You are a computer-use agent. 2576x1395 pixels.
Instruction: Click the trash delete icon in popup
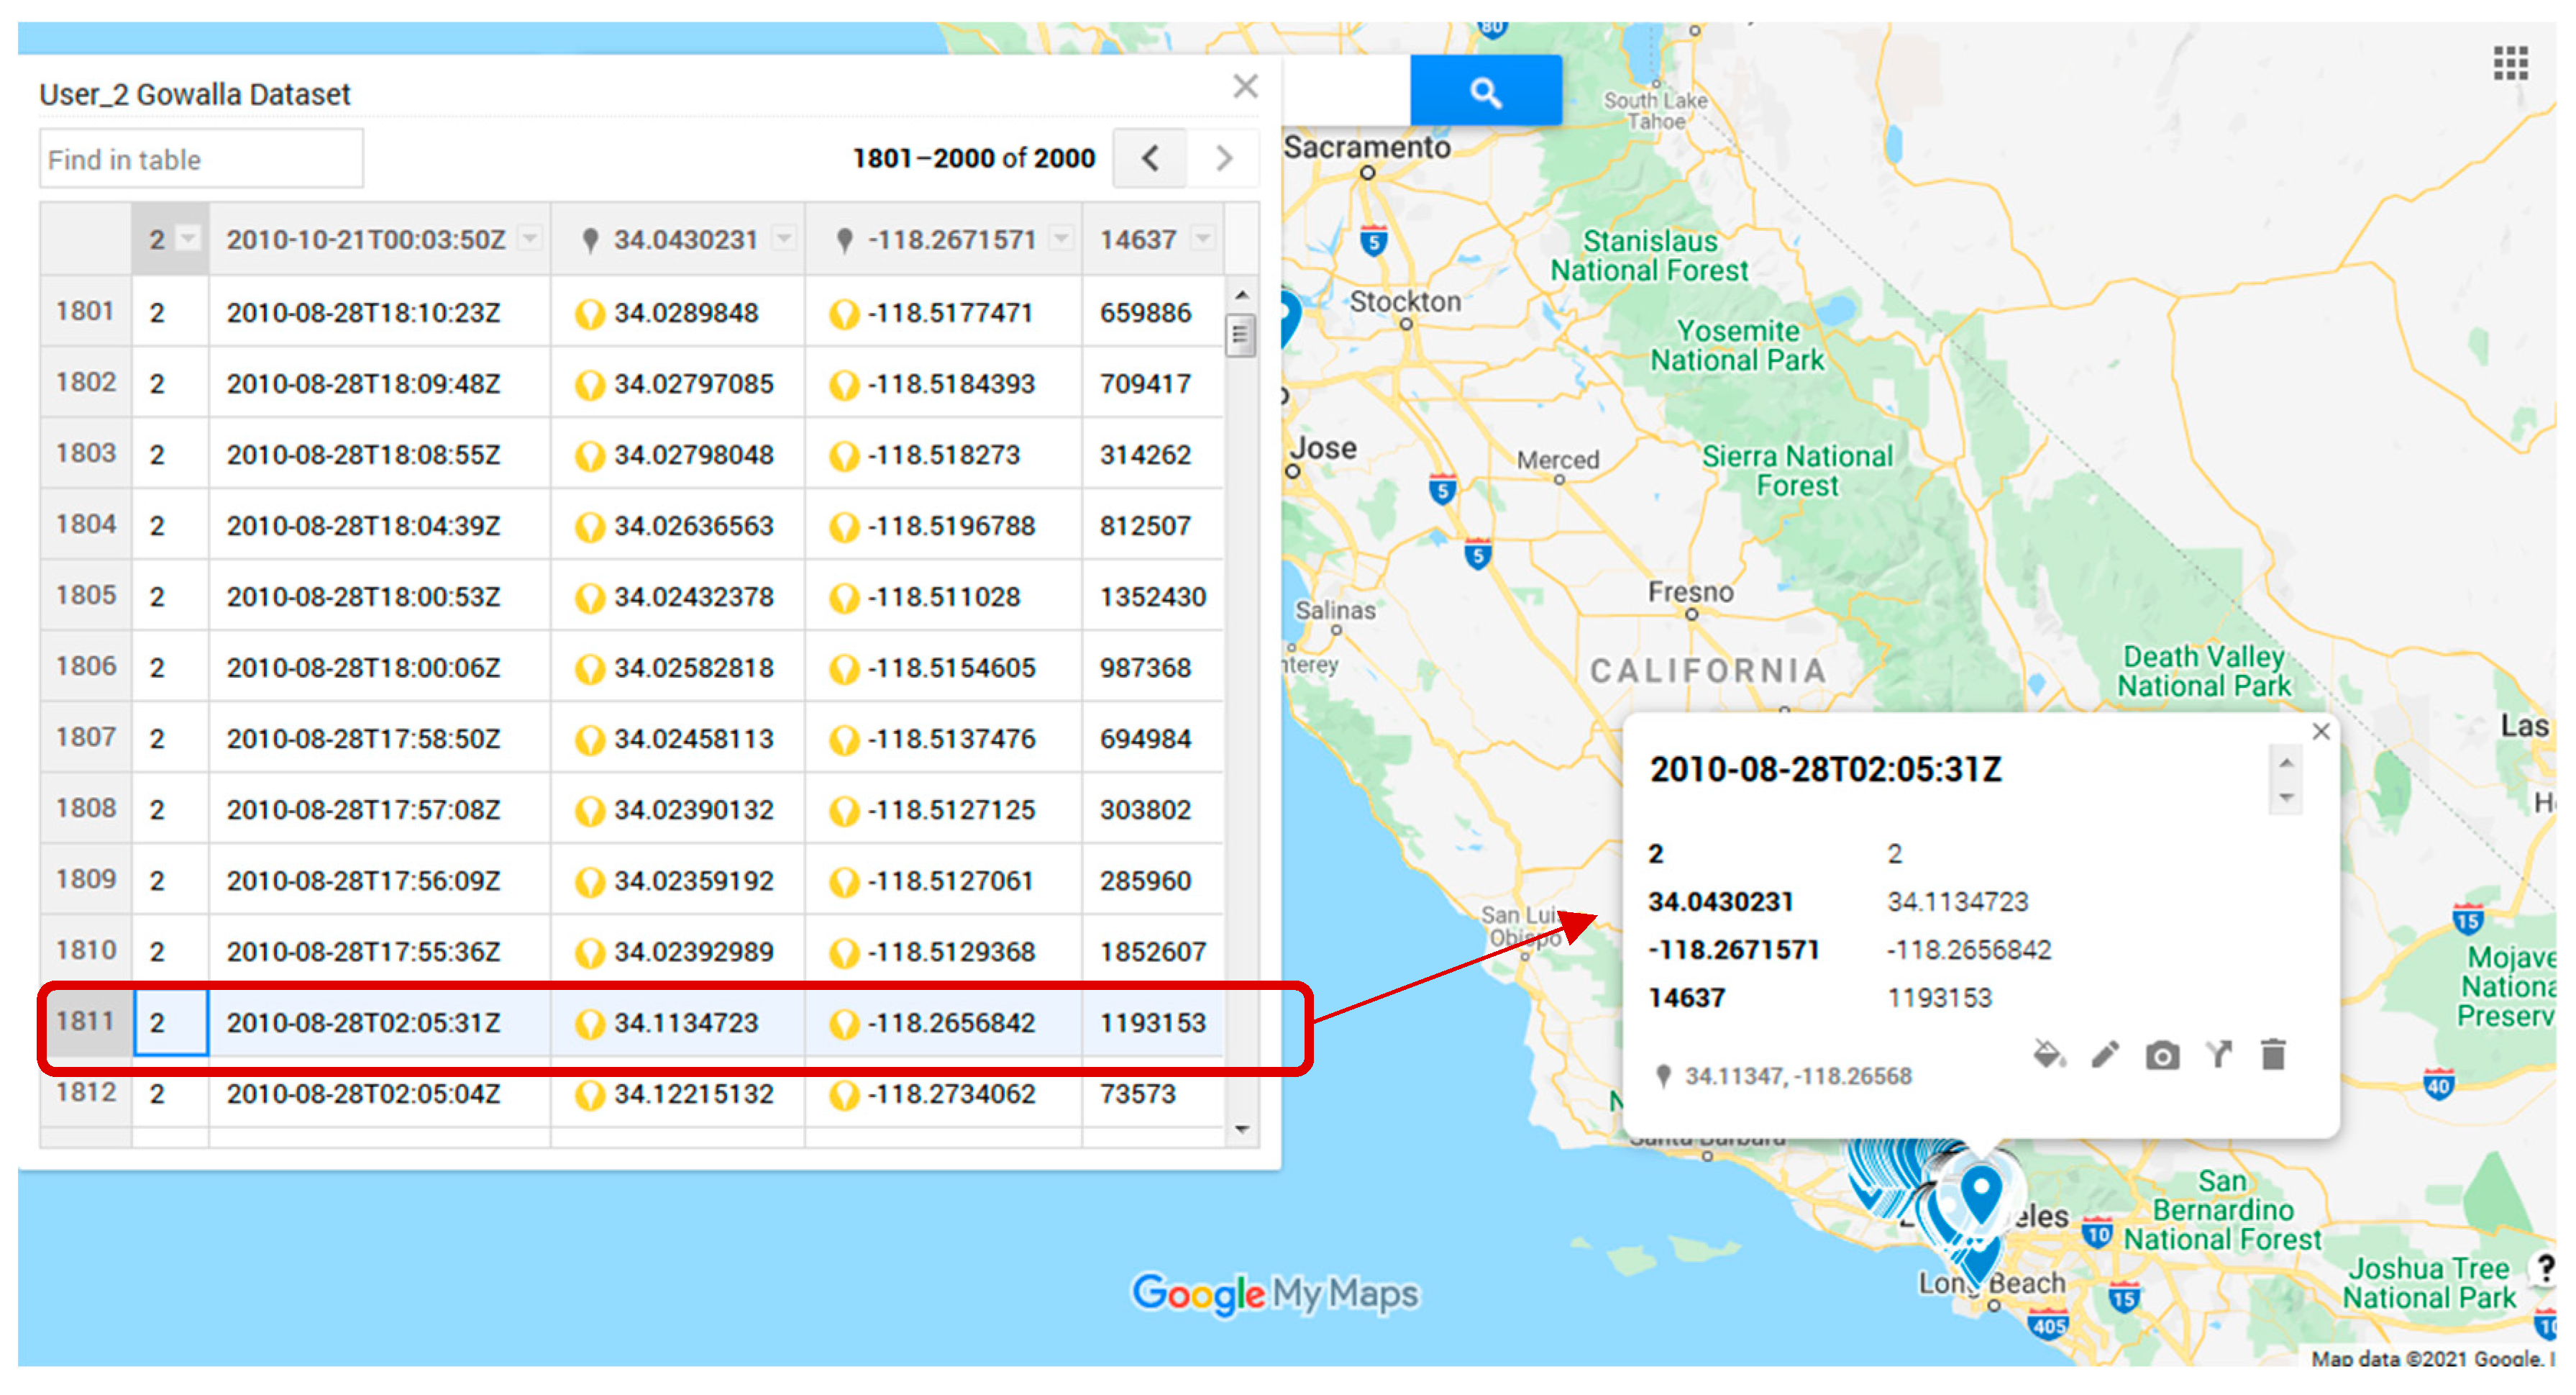pyautogui.click(x=2273, y=1055)
